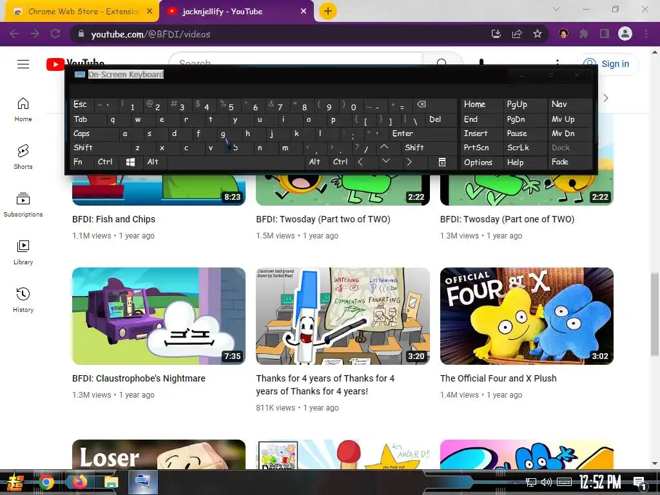Go to YouTube Home in sidebar
The width and height of the screenshot is (660, 495).
[23, 110]
